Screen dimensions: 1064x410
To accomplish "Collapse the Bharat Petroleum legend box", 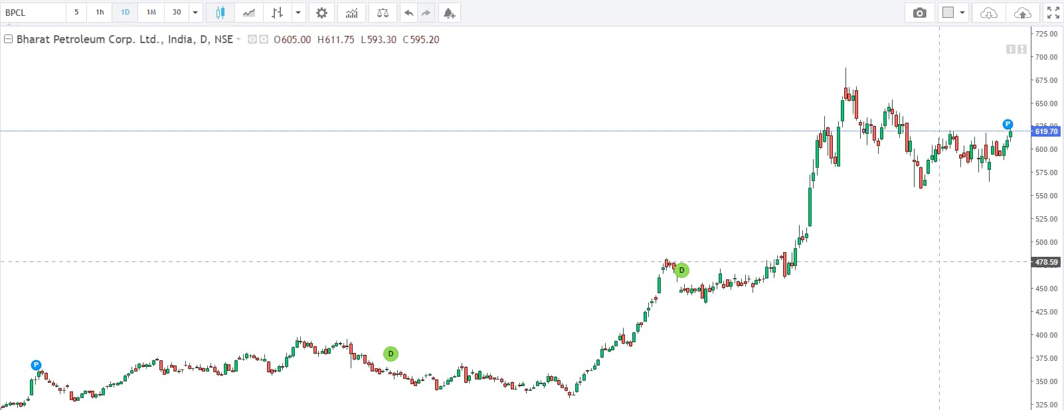I will point(9,39).
